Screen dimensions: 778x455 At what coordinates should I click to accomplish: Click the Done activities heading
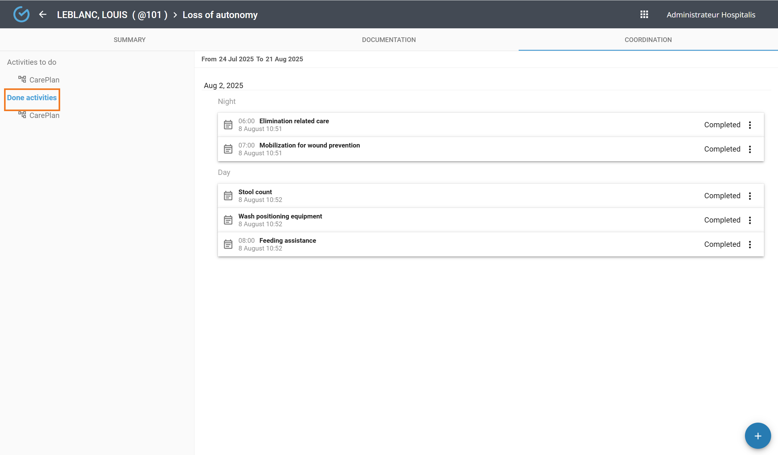click(x=32, y=98)
